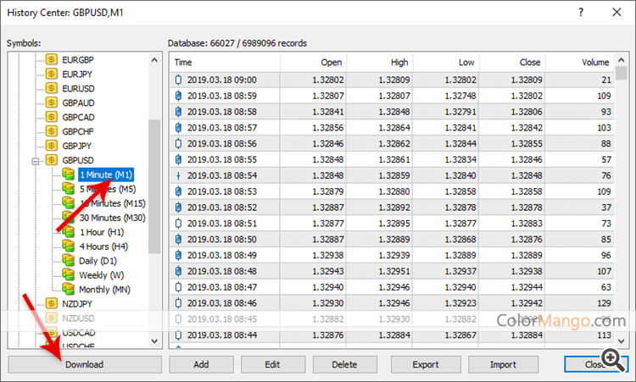Screen dimensions: 636x382
Task: Expand the NZDJPY symbol node
Action: tap(36, 303)
